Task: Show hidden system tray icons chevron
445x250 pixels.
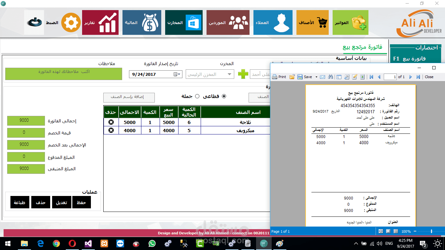Action: (355, 243)
